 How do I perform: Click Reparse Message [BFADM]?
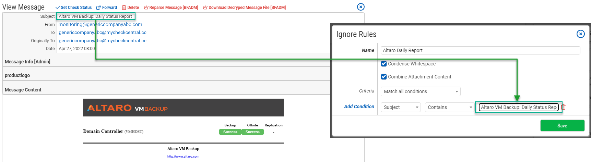171,8
